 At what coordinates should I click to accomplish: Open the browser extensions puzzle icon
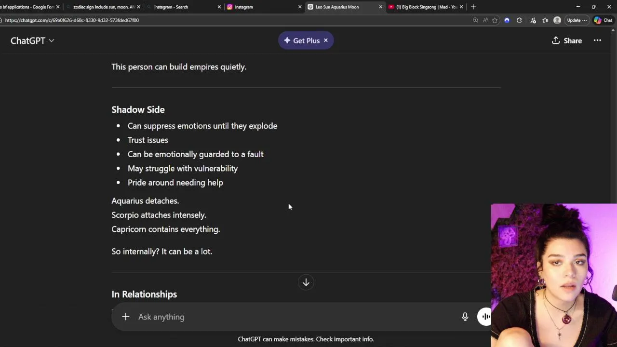519,20
